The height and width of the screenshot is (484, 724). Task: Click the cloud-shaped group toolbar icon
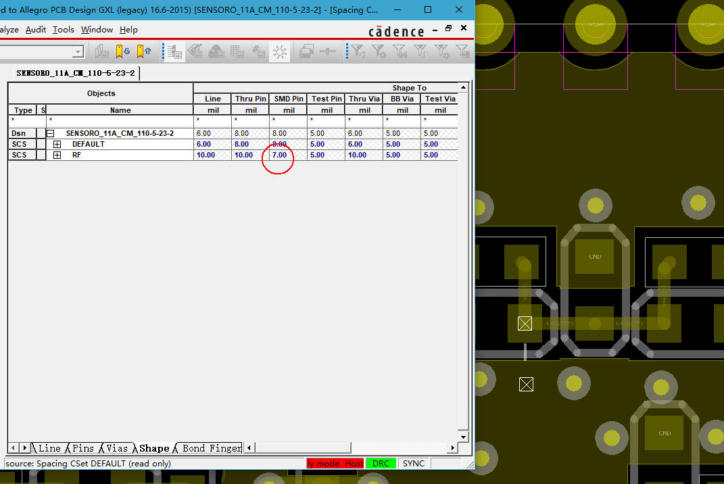pos(216,51)
